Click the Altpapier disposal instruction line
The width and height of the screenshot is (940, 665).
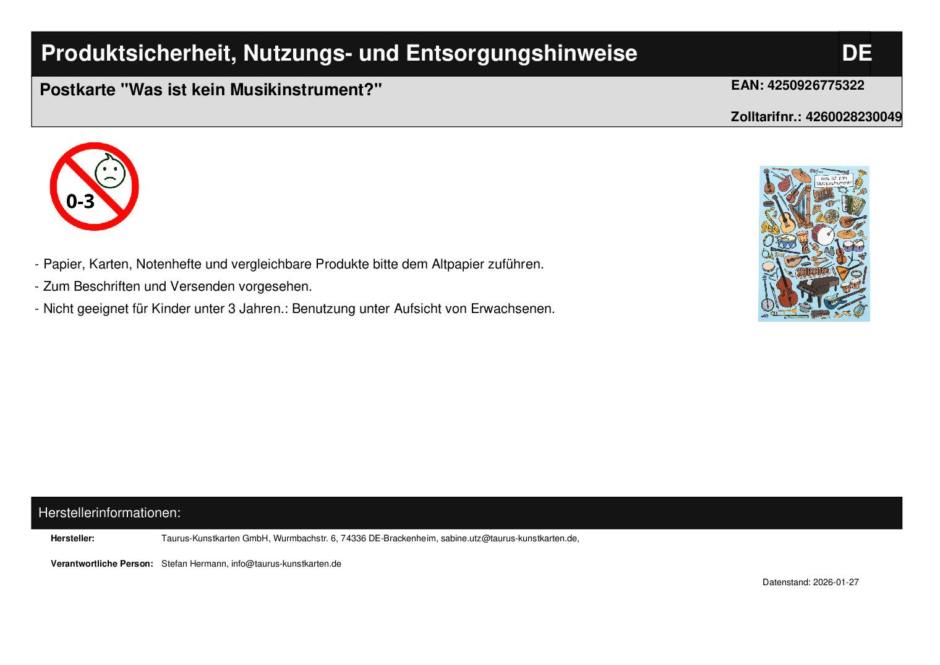(x=291, y=264)
